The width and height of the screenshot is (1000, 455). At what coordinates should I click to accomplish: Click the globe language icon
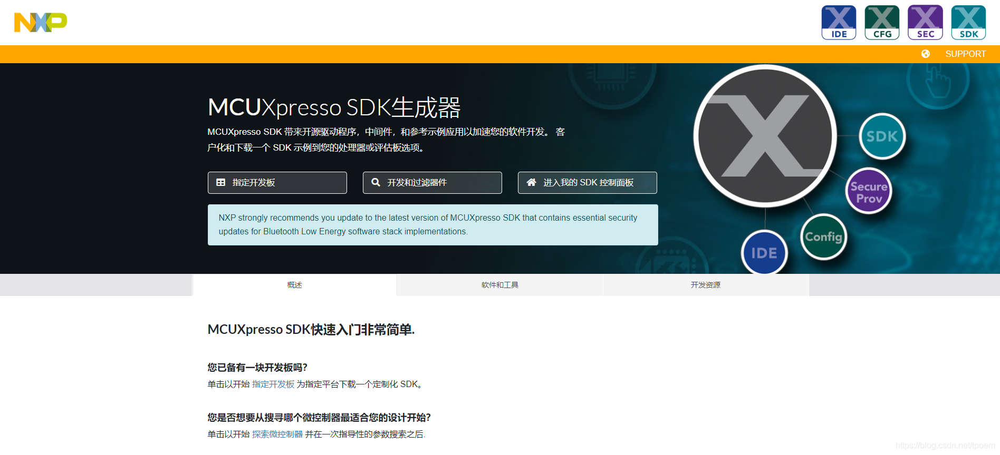(926, 54)
